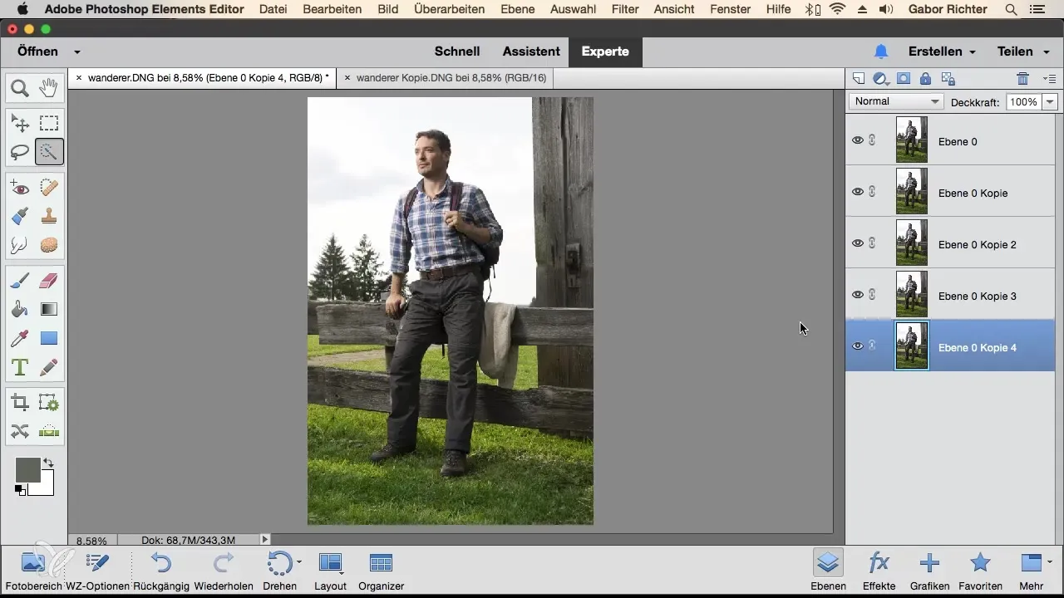1064x598 pixels.
Task: Select the Rectangle shape tool
Action: [x=49, y=338]
